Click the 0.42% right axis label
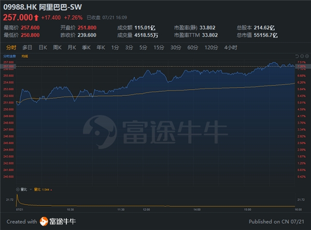 302,177
